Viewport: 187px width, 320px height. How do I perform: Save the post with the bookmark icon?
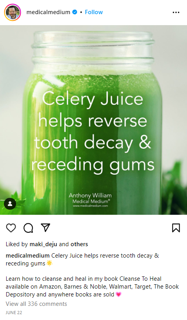point(176,228)
